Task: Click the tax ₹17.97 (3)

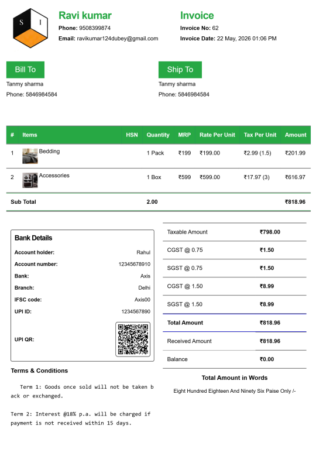Action: (x=257, y=177)
